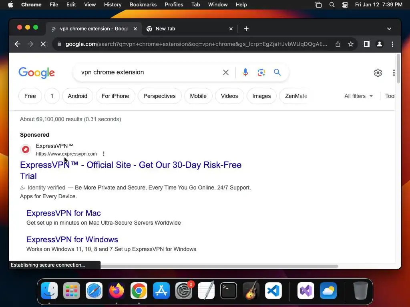The image size is (410, 307).
Task: Select the Mobile filter chip
Action: click(x=198, y=96)
